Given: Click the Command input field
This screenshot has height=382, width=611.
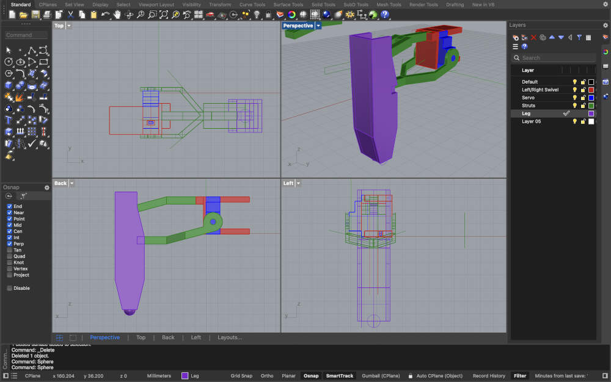Looking at the screenshot, I should (x=26, y=35).
